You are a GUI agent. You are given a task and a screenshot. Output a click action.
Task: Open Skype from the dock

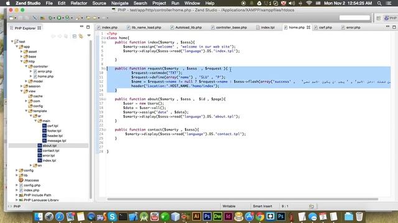tap(112, 217)
